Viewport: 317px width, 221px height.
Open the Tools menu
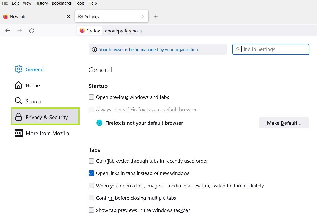click(x=80, y=3)
